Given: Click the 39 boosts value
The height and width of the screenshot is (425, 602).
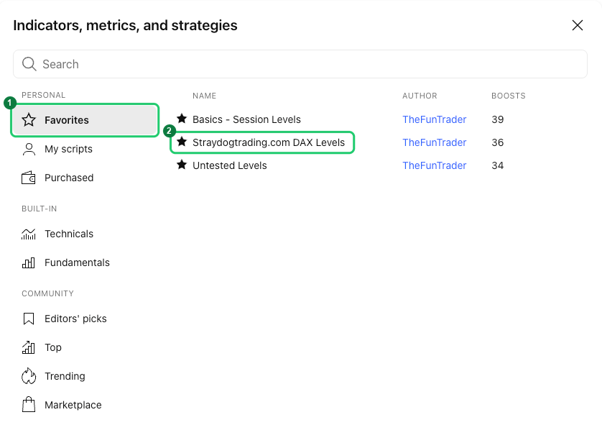Looking at the screenshot, I should tap(498, 119).
